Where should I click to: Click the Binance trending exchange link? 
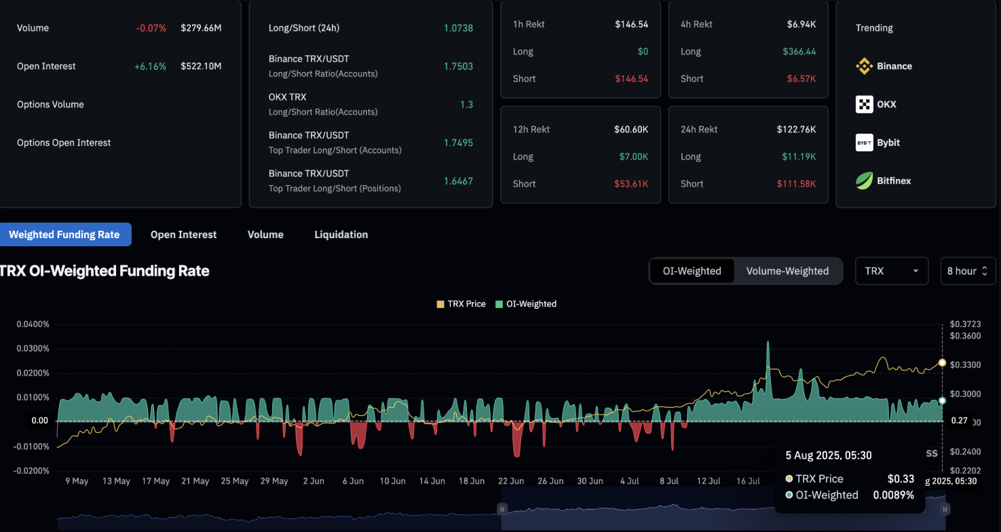point(894,66)
